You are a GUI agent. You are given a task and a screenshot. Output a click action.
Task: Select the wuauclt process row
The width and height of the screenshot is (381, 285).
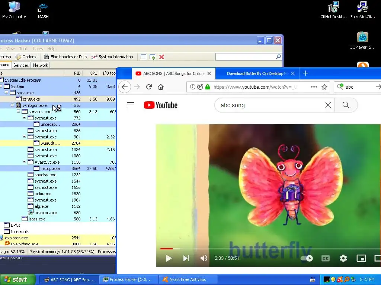click(x=58, y=143)
